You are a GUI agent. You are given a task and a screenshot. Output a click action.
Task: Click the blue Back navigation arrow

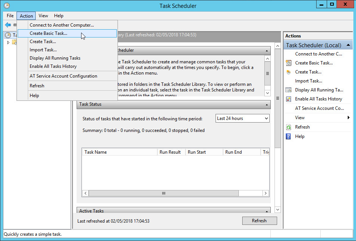pos(8,25)
